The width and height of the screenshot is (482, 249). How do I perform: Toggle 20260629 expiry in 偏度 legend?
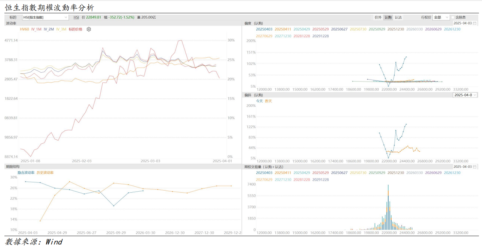[x=433, y=29]
